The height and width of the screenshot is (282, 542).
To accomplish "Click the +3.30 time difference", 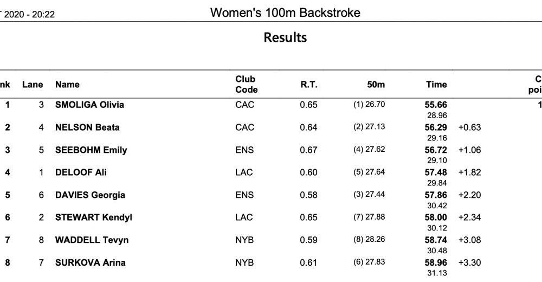I will 469,262.
